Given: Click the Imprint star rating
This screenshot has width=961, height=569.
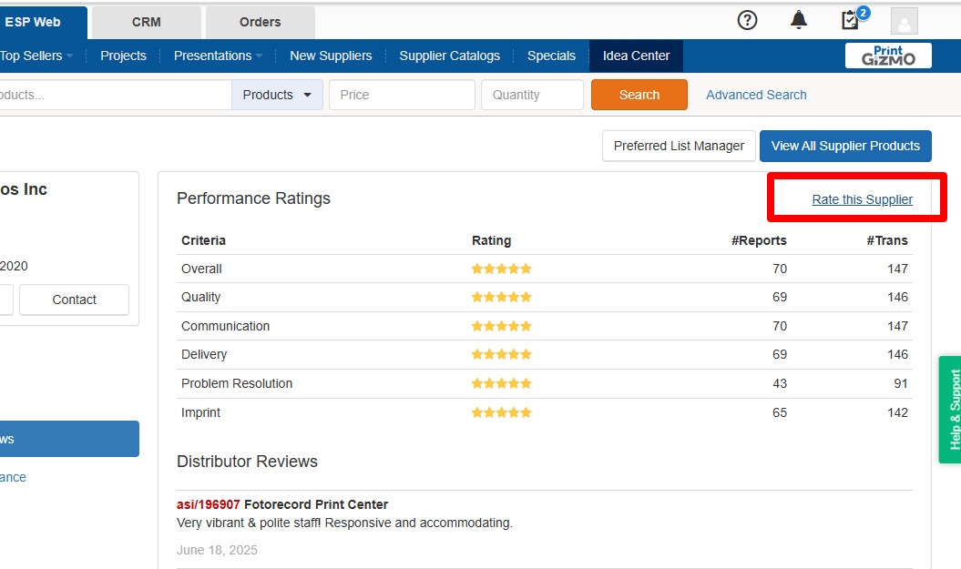Looking at the screenshot, I should 501,412.
